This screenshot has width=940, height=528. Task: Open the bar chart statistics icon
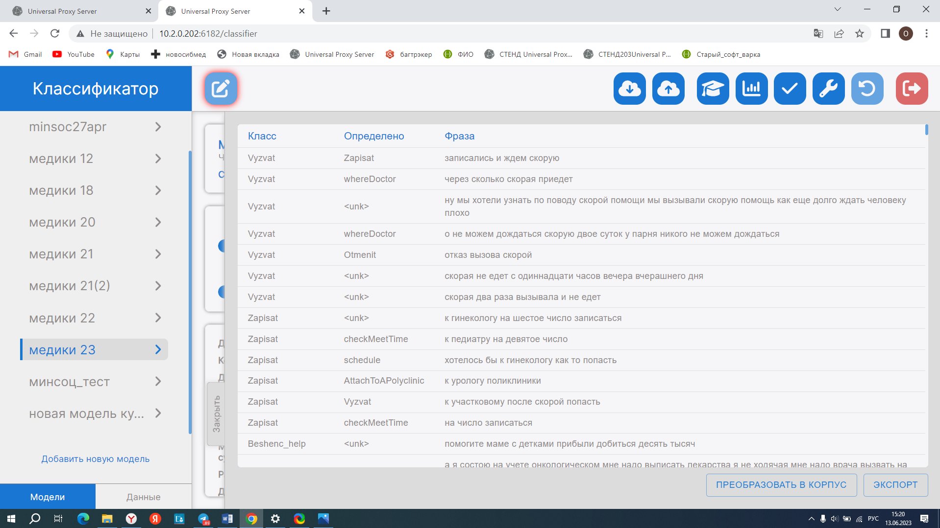point(751,89)
